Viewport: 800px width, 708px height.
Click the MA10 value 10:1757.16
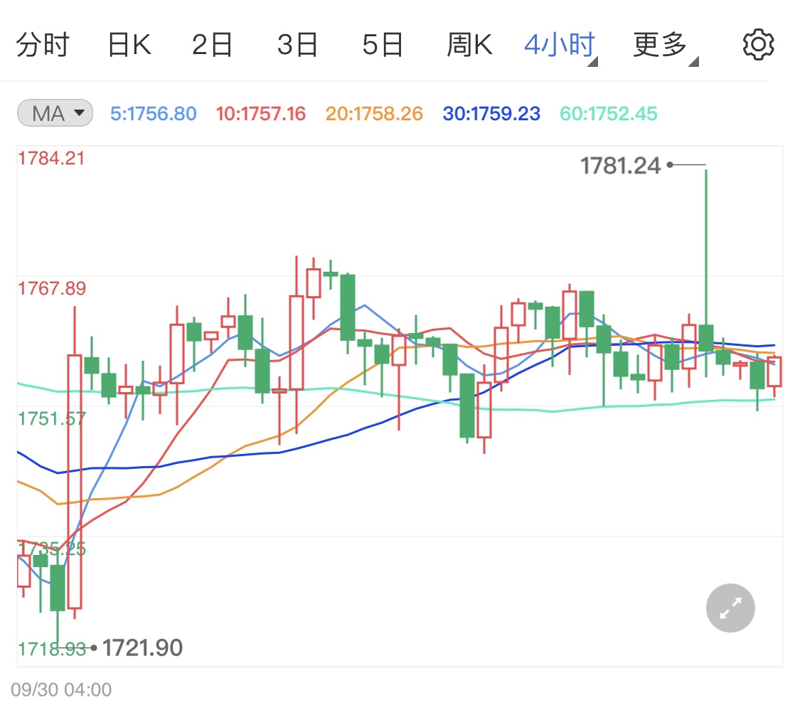point(261,113)
